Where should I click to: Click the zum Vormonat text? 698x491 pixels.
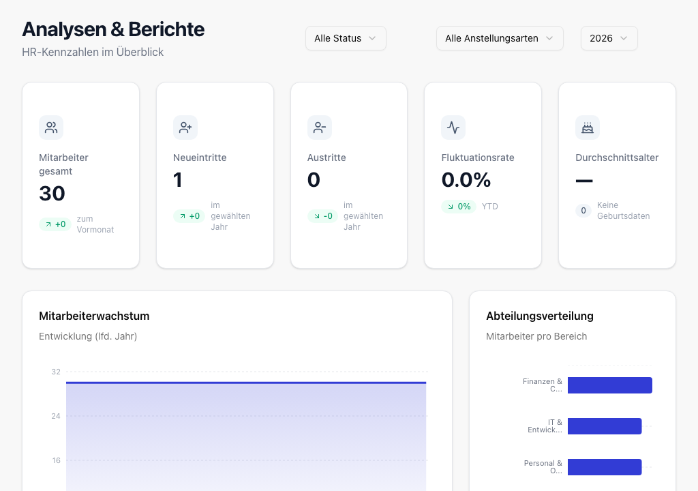tap(95, 224)
